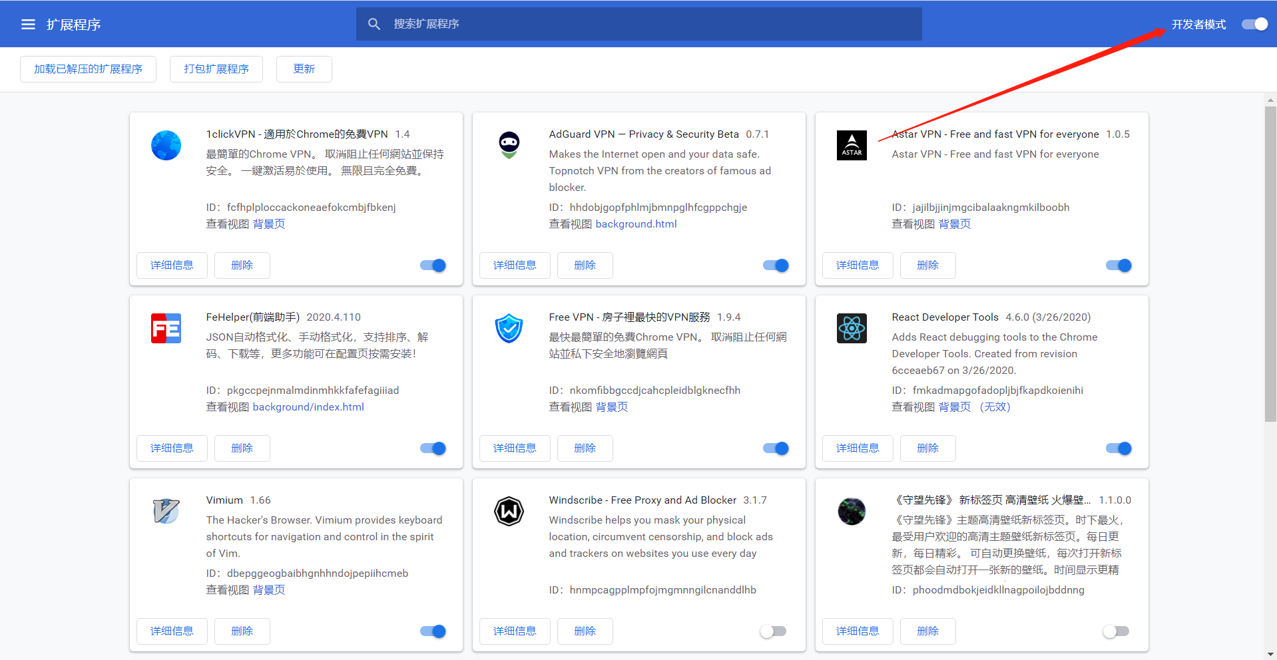Click 删除 for AdGuard VPN
1277x660 pixels.
585,265
